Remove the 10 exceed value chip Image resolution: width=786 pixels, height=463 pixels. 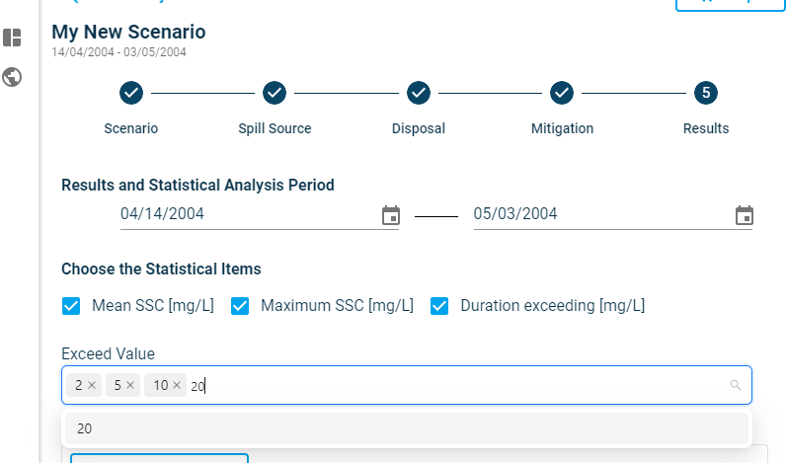pos(177,386)
